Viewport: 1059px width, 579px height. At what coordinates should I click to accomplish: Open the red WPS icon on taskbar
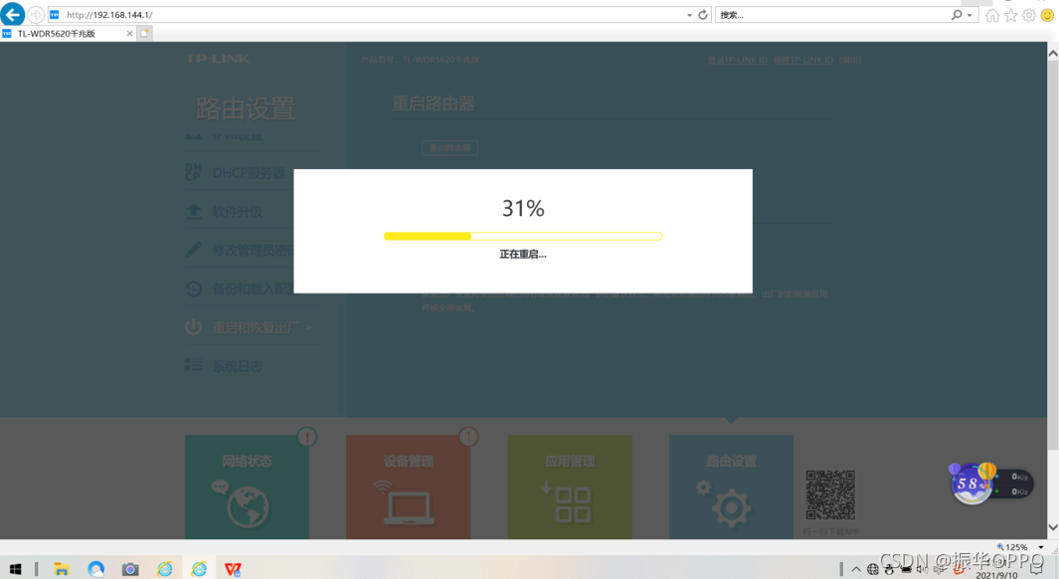click(233, 569)
